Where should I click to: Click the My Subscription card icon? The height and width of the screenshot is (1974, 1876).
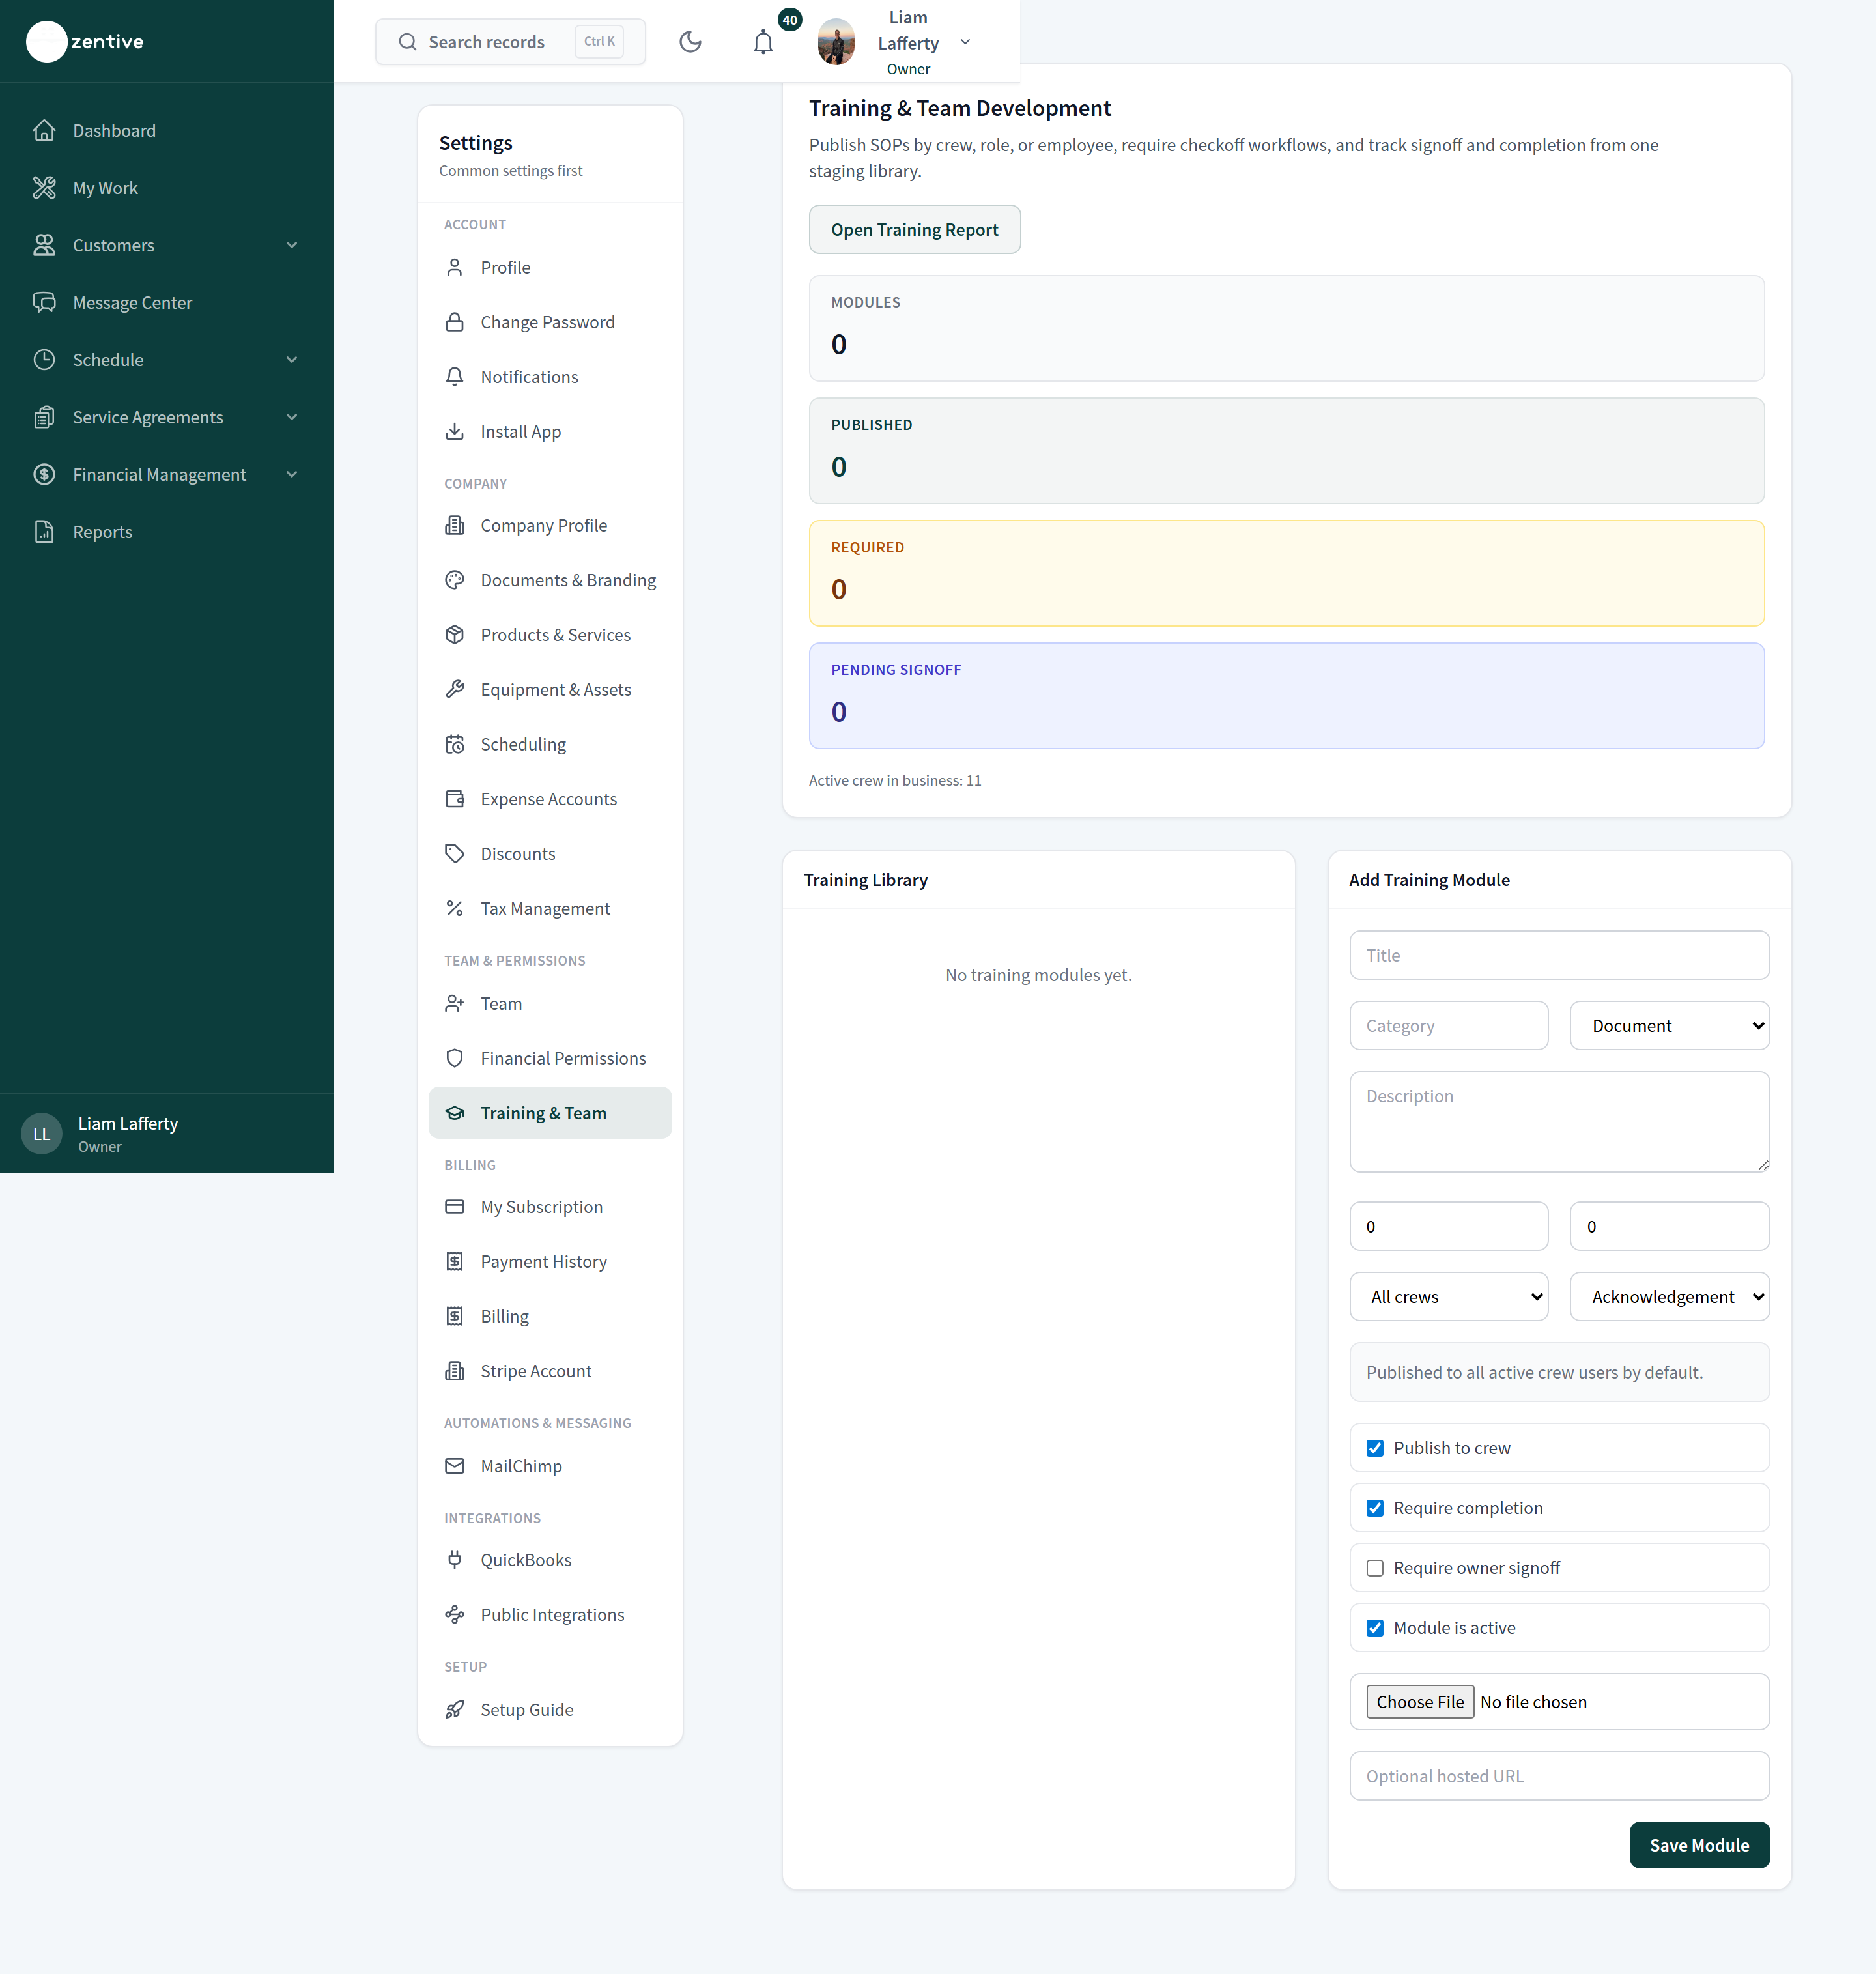click(x=455, y=1207)
